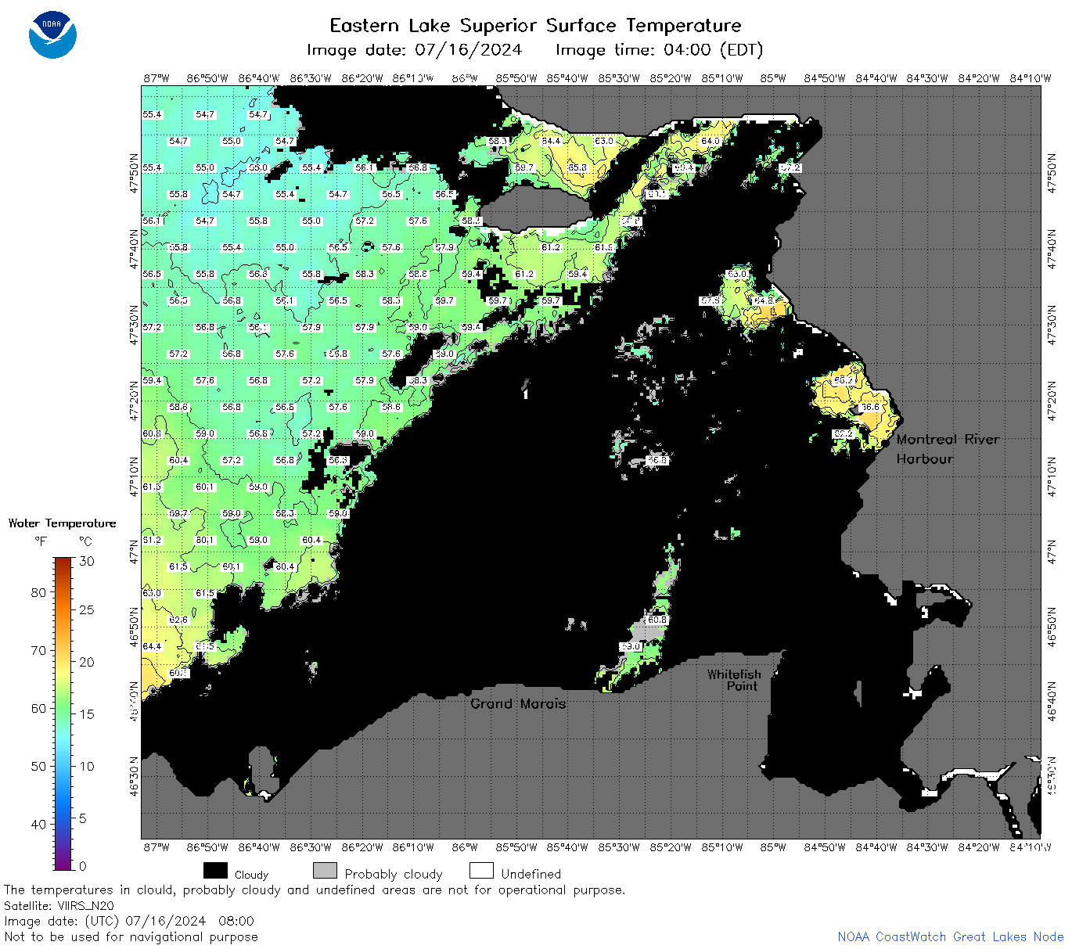Click the 0 °C scale tick label
This screenshot has height=949, width=1072.
[83, 866]
